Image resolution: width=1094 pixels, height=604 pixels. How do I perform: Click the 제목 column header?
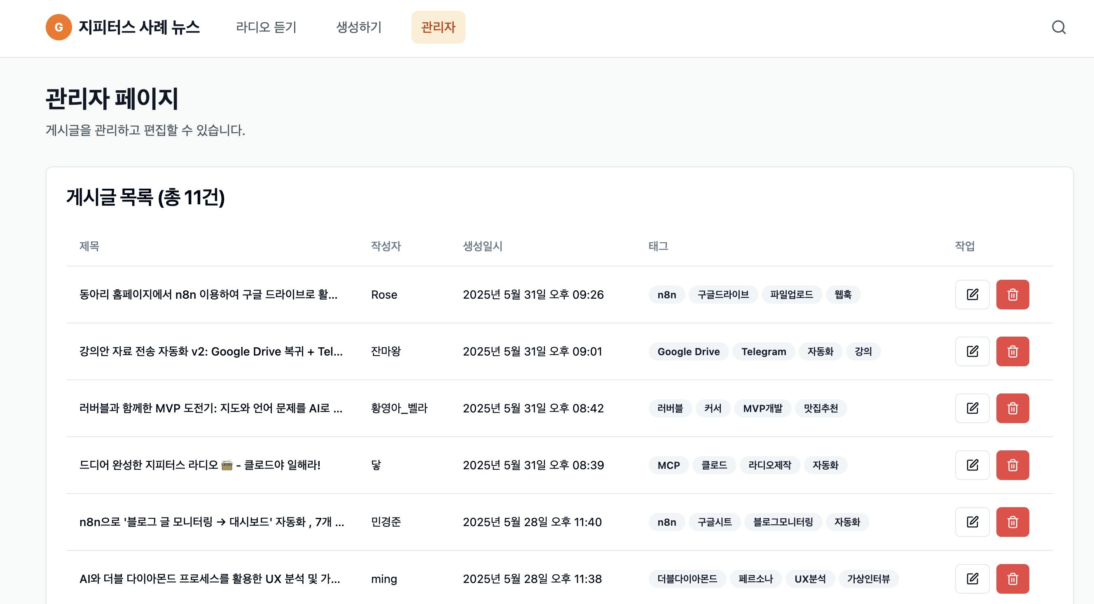(x=89, y=246)
